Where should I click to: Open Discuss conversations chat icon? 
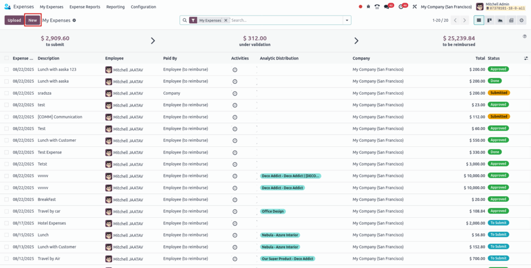(x=387, y=7)
